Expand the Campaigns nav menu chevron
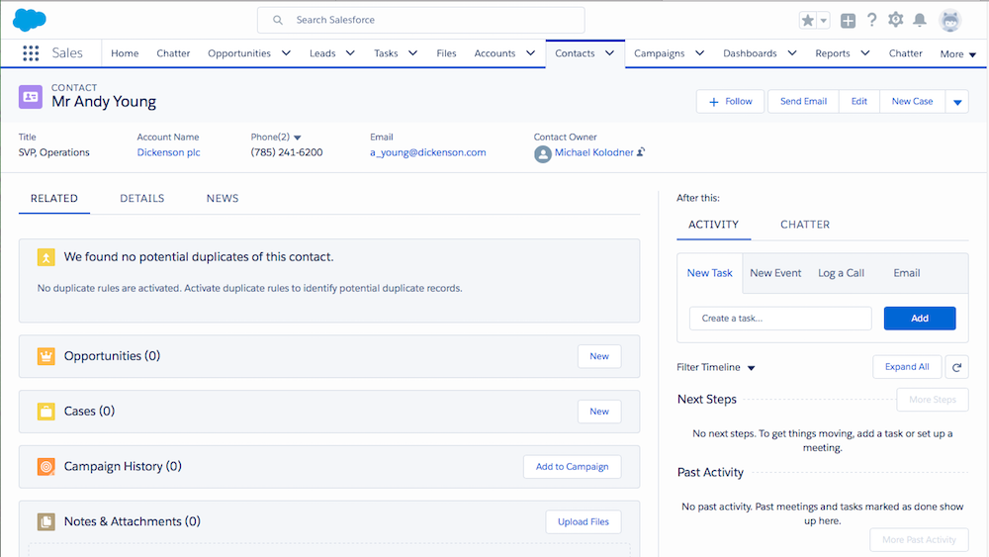 (699, 53)
